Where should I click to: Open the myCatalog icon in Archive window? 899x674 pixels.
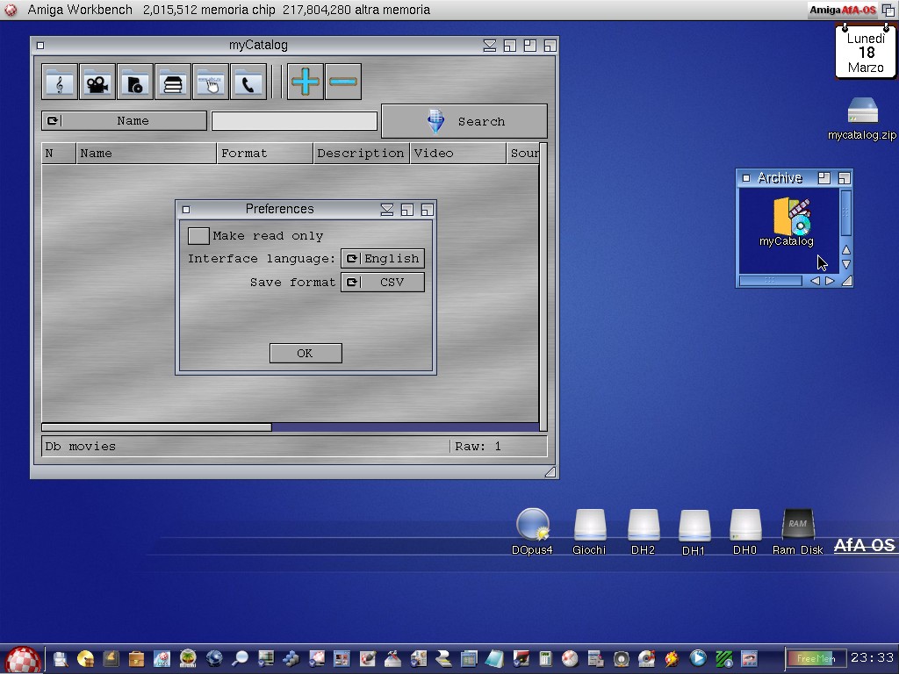789,219
